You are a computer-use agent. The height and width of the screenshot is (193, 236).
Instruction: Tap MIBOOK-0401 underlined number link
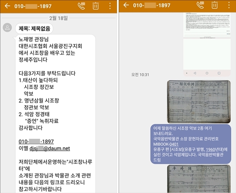[174, 144]
